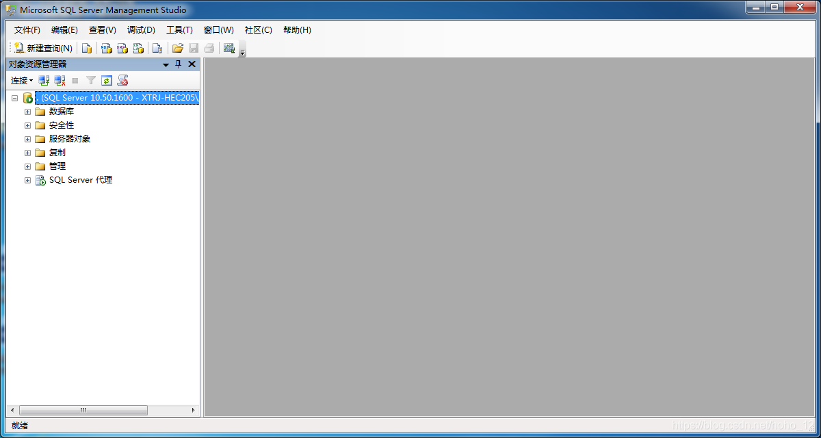Click the scroll left arrow in Object Explorer
821x438 pixels.
click(12, 410)
